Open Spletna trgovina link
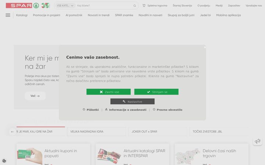This screenshot has width=265, height=165. pyautogui.click(x=157, y=5)
